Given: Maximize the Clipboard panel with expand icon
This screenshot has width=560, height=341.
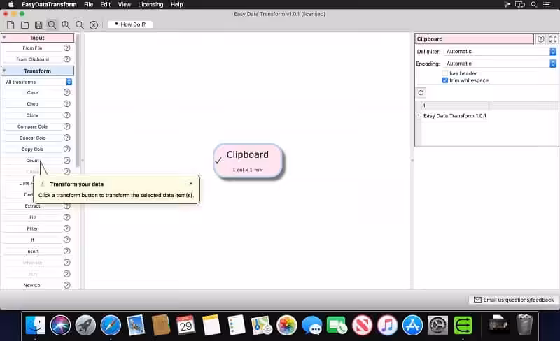Looking at the screenshot, I should pos(553,39).
